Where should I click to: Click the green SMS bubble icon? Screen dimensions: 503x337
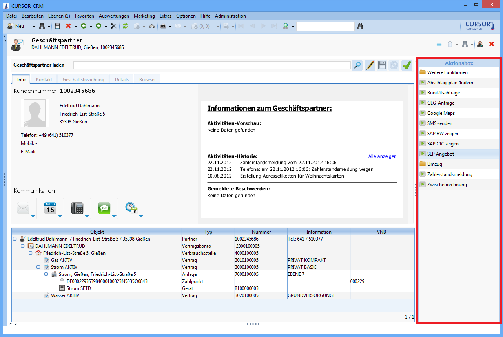104,208
